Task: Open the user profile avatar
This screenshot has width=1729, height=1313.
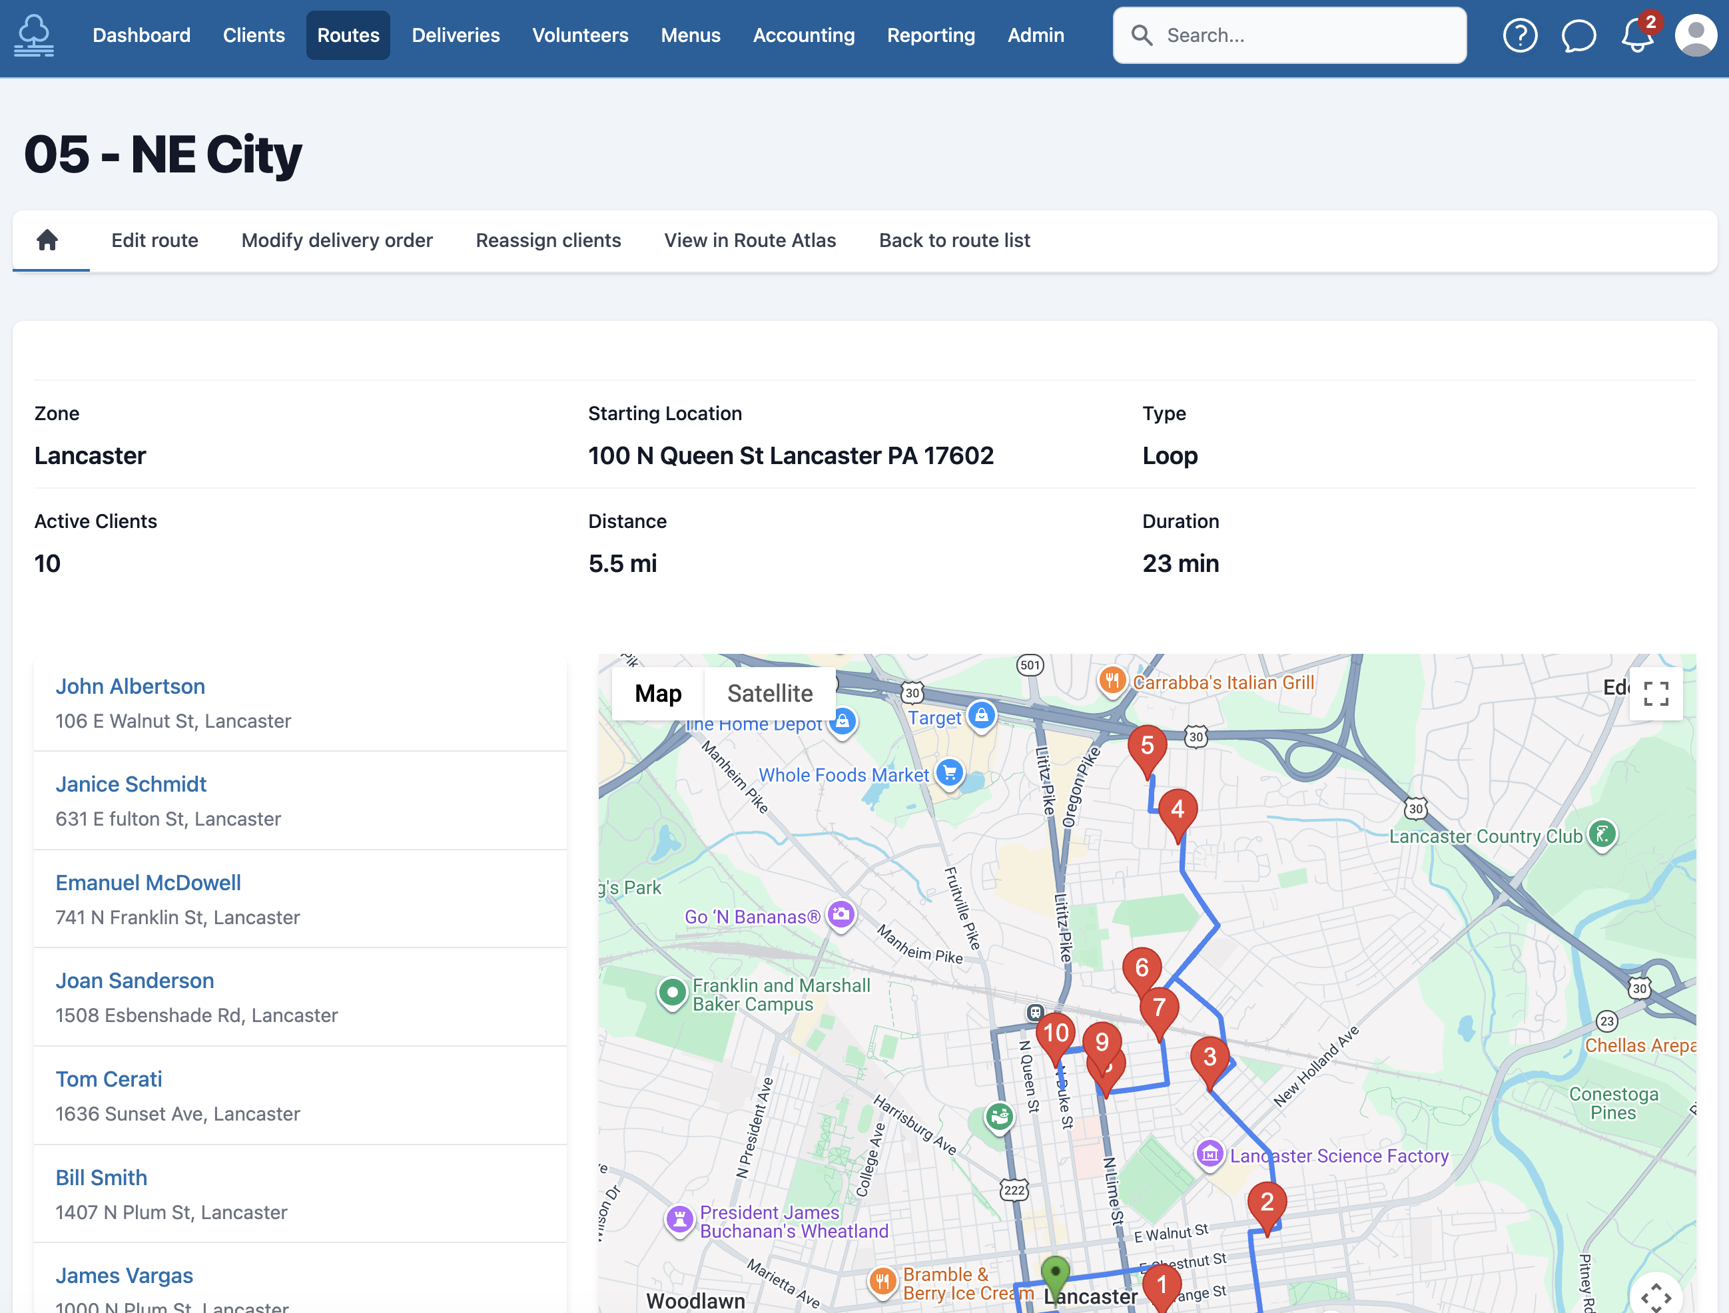Action: click(x=1696, y=35)
